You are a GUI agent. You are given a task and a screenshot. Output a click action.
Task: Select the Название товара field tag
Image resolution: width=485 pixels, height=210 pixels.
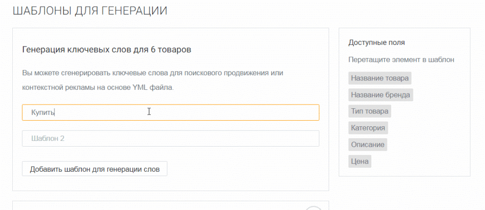pyautogui.click(x=379, y=78)
